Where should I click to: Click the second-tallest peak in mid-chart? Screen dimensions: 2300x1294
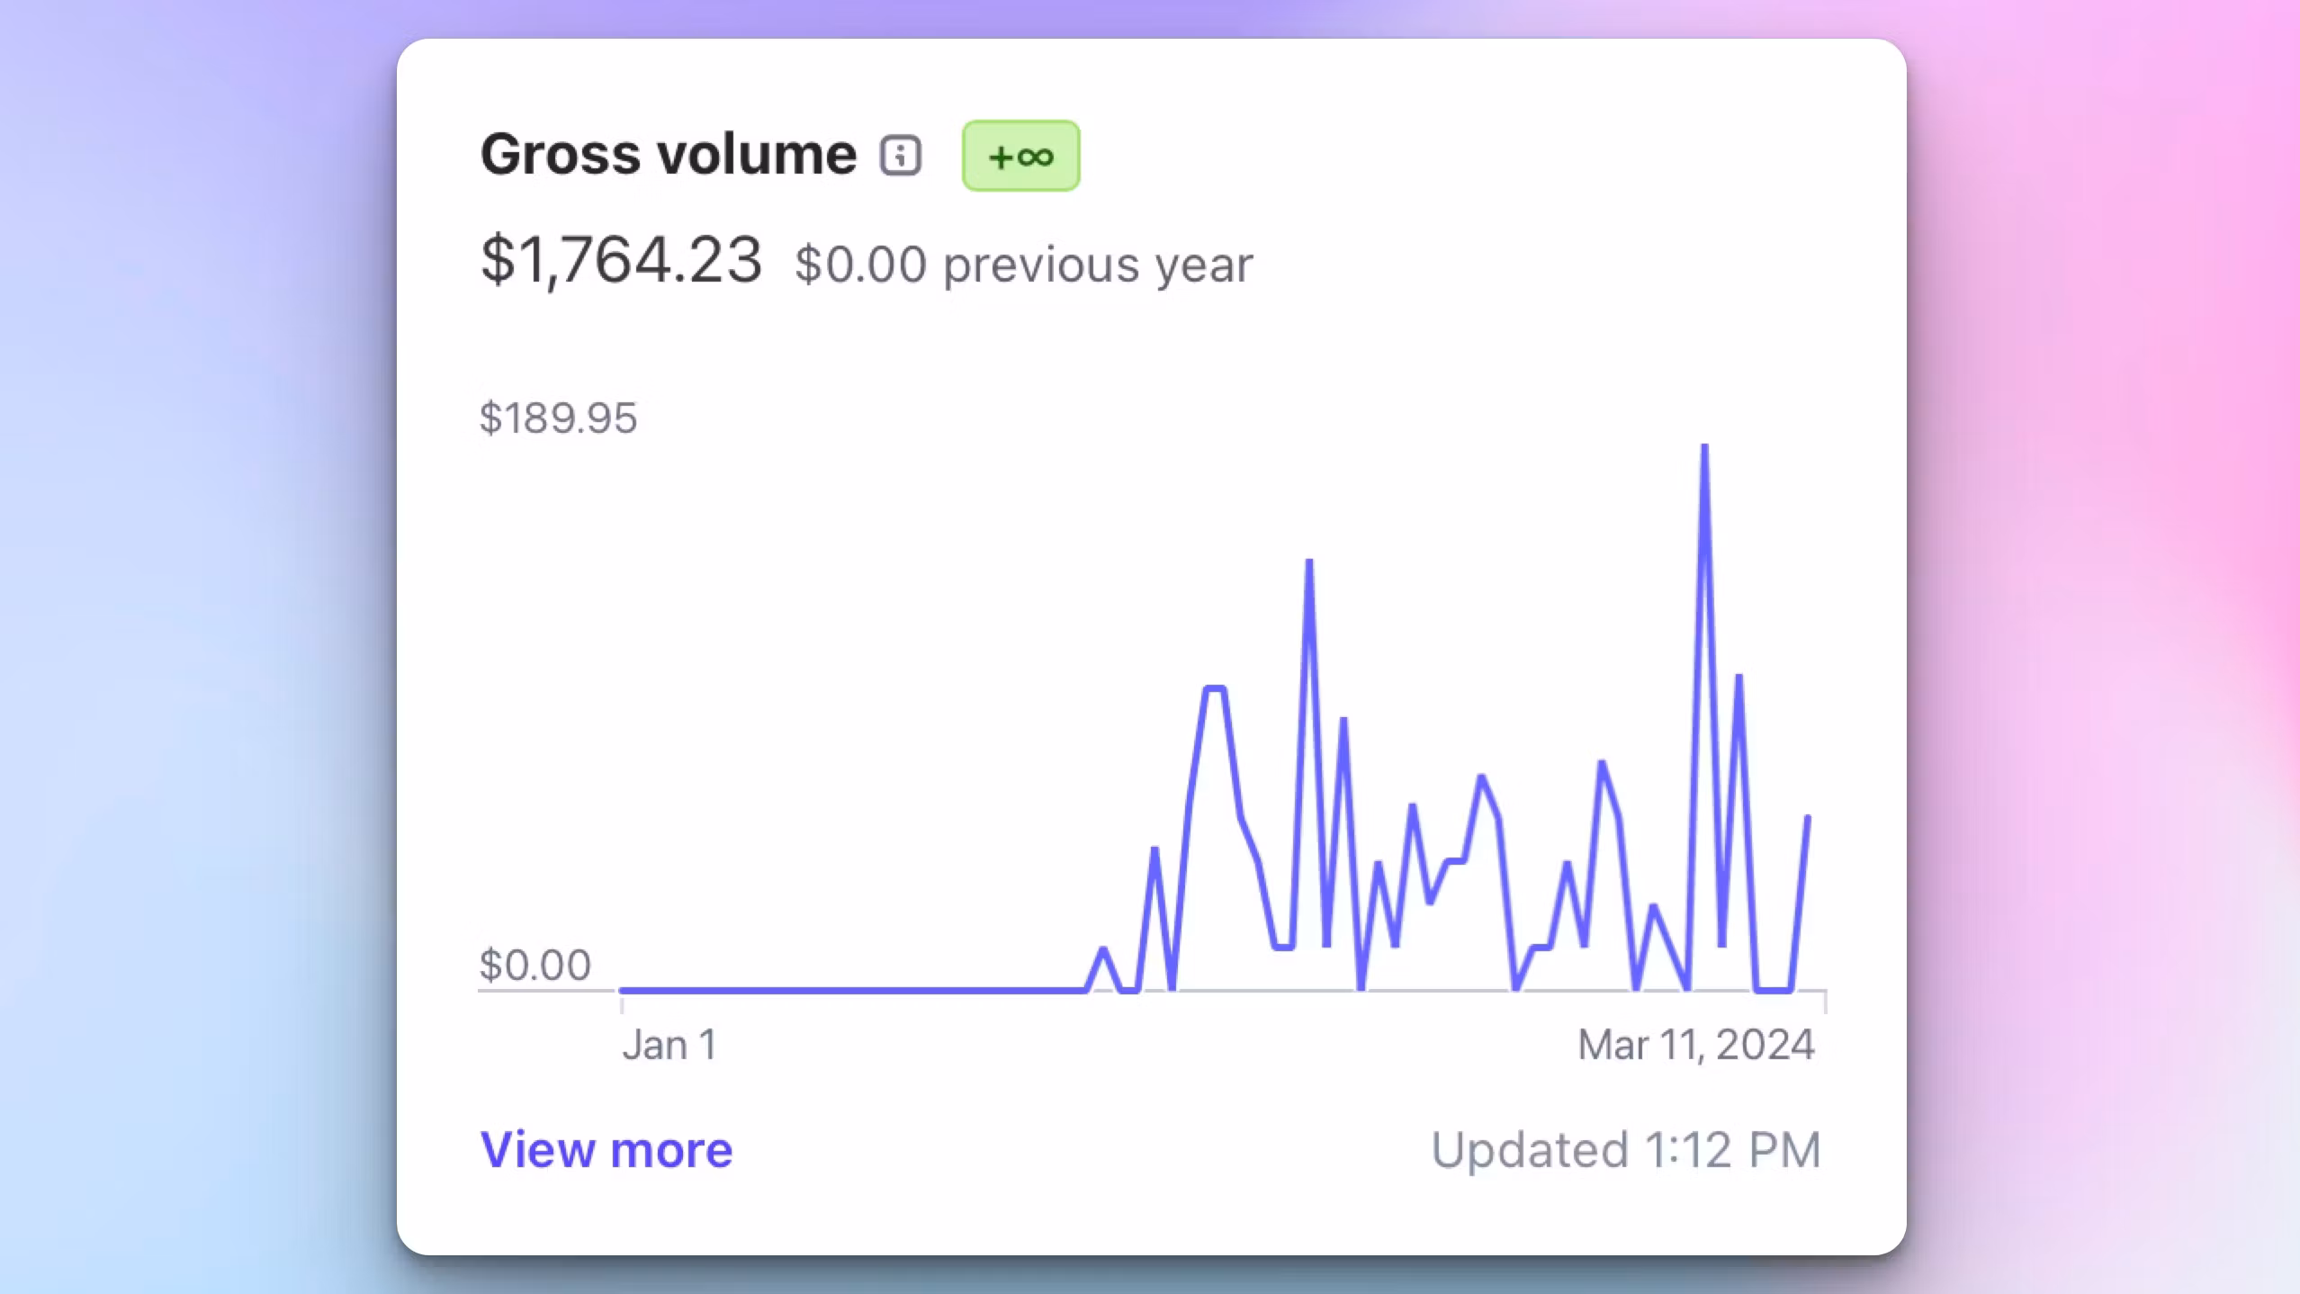[x=1309, y=562]
